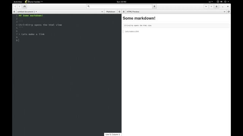243x136 pixels.
Task: Open the menu button beside the search bar
Action: 155,6
